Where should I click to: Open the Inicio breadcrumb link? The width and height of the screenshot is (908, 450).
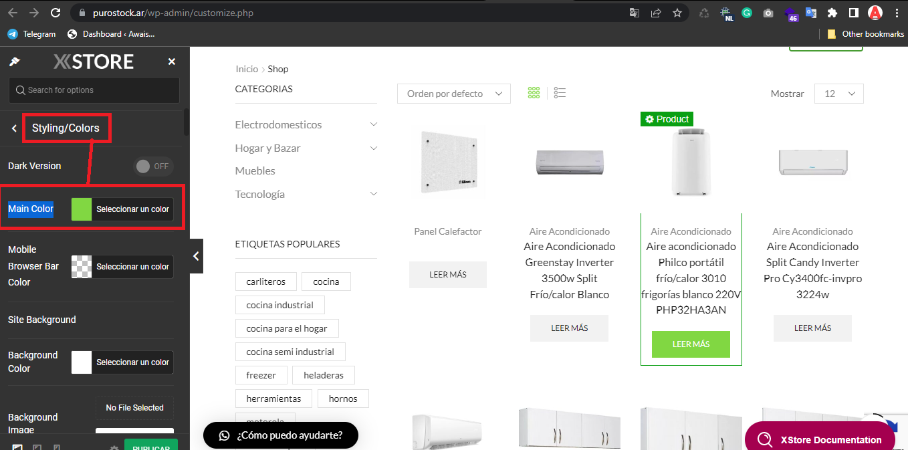click(247, 69)
